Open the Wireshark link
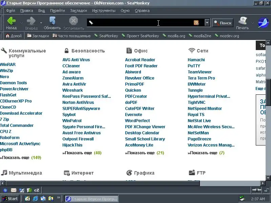The height and width of the screenshot is (203, 271). point(72,90)
